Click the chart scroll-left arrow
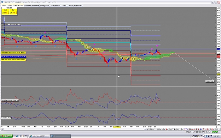The height and width of the screenshot is (138, 221). (x=2, y=129)
